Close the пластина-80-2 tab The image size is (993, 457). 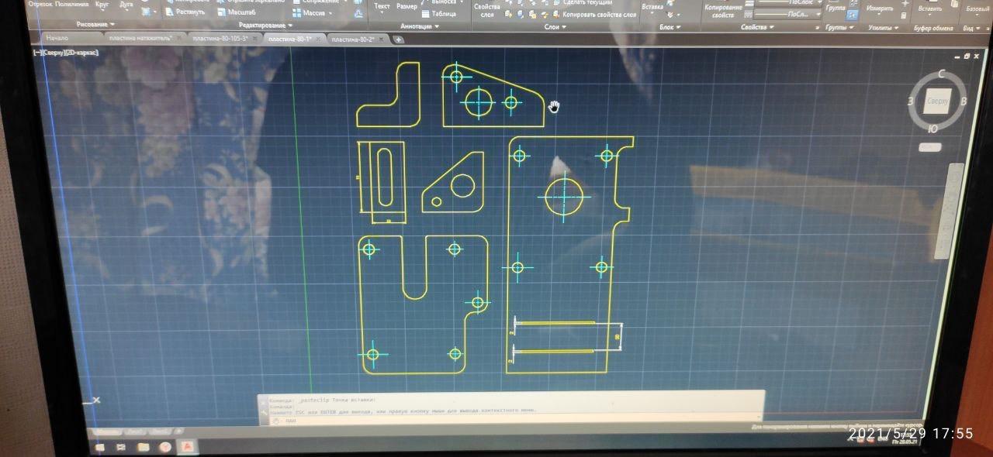(x=382, y=39)
